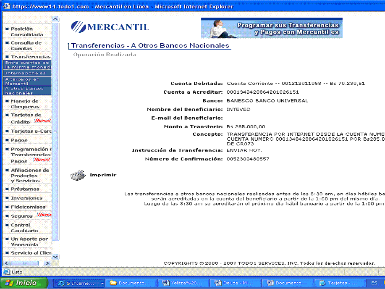Click ENVIAR HOY instruction text

[x=244, y=150]
